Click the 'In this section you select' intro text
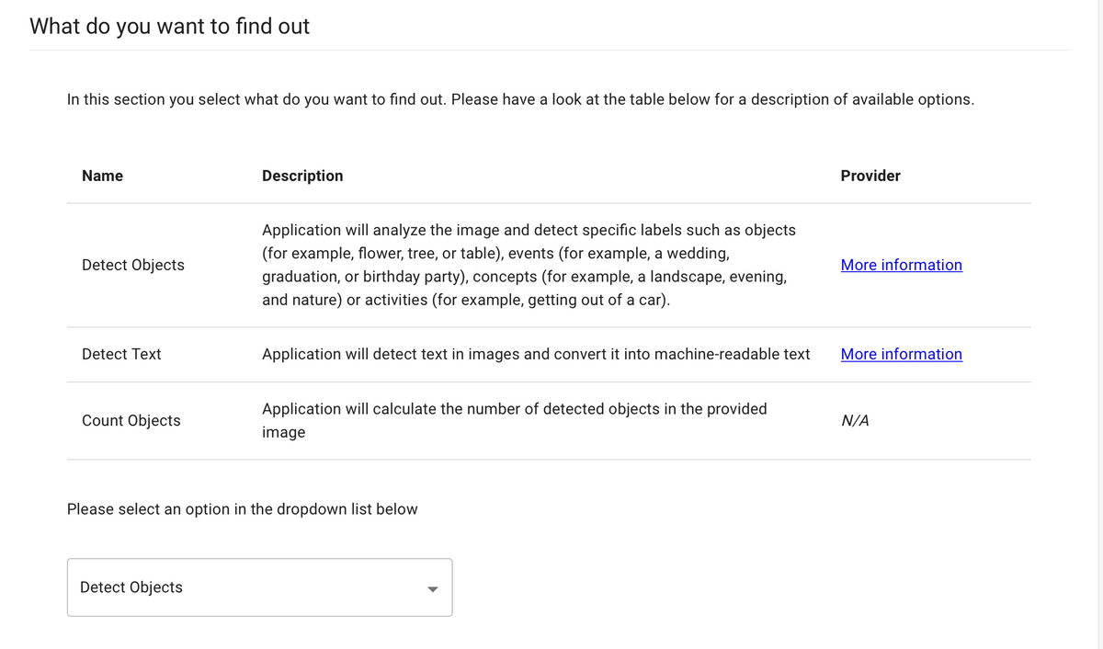The image size is (1103, 649). (521, 99)
